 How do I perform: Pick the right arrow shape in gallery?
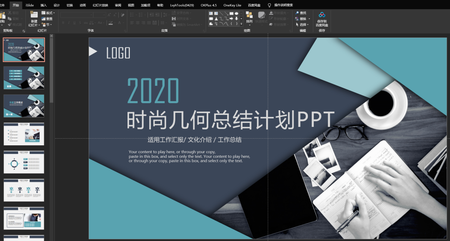231,19
